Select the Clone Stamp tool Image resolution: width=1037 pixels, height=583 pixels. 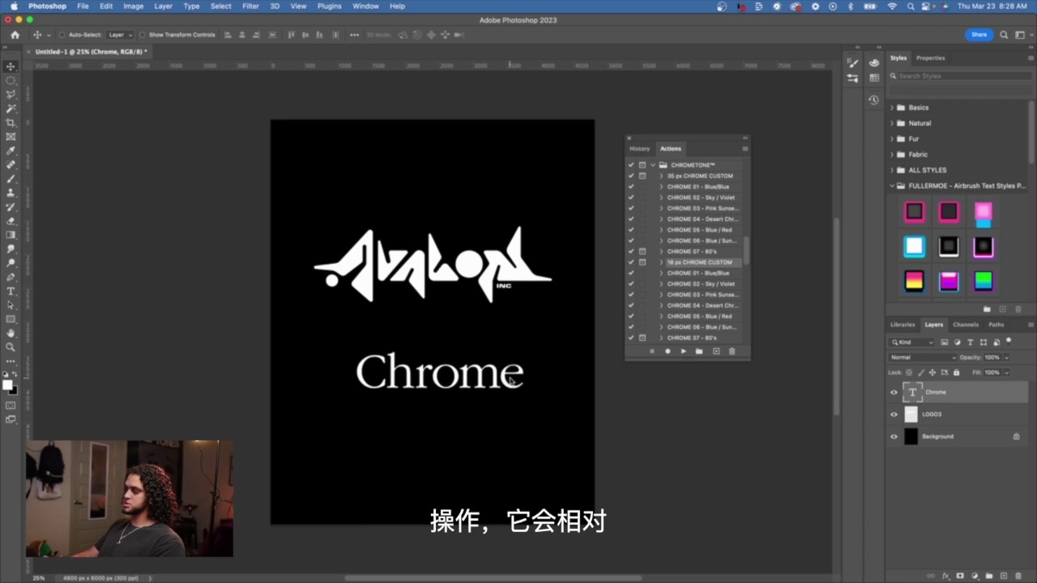(11, 193)
